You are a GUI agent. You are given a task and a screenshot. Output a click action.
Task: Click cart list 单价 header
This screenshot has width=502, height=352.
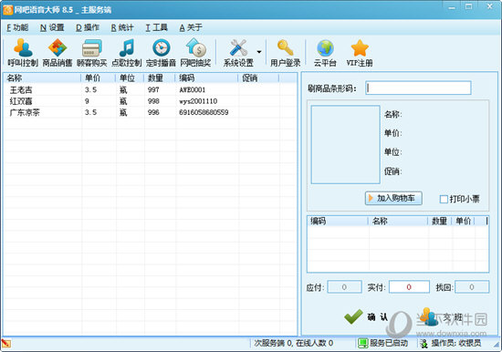click(x=464, y=221)
